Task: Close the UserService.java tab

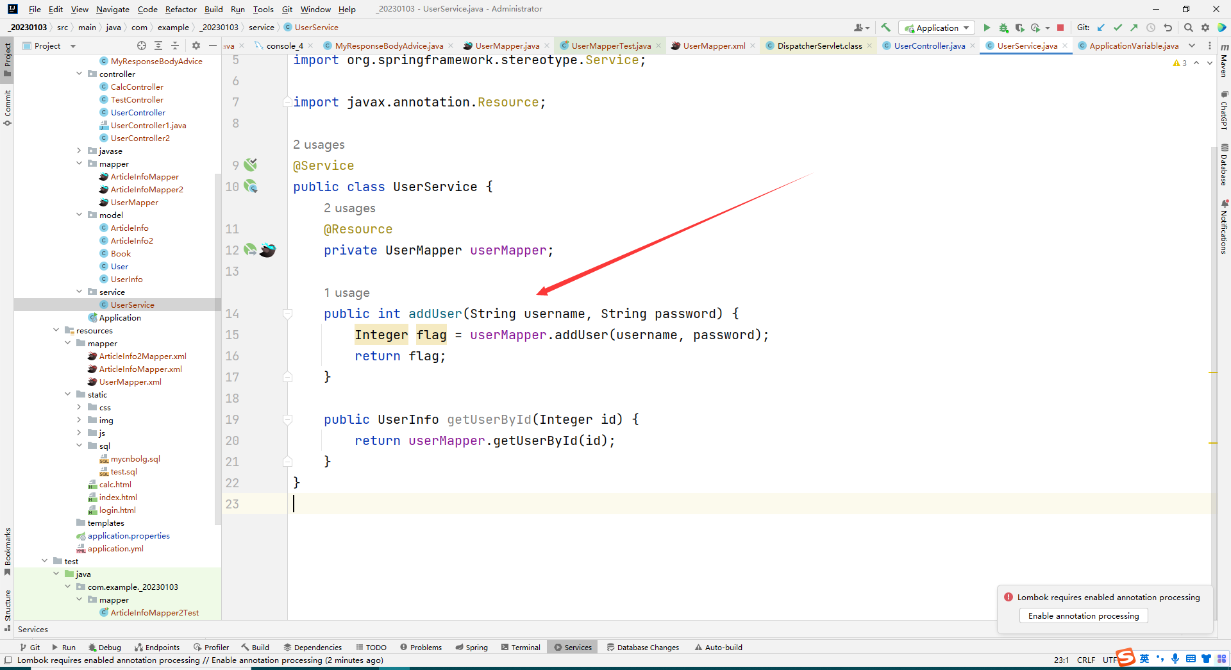Action: click(1065, 46)
